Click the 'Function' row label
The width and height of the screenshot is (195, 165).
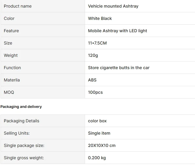click(12, 68)
